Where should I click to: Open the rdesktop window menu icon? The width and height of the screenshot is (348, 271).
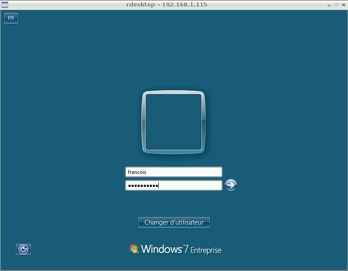point(5,5)
